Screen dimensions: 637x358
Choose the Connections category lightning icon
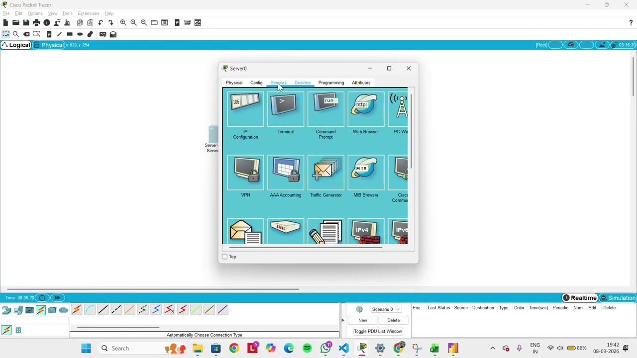[41, 310]
